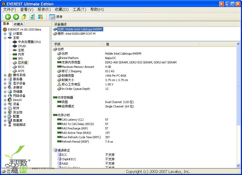Select the SPD tree item
Image resolution: width=242 pixels, height=175 pixels.
click(20, 59)
